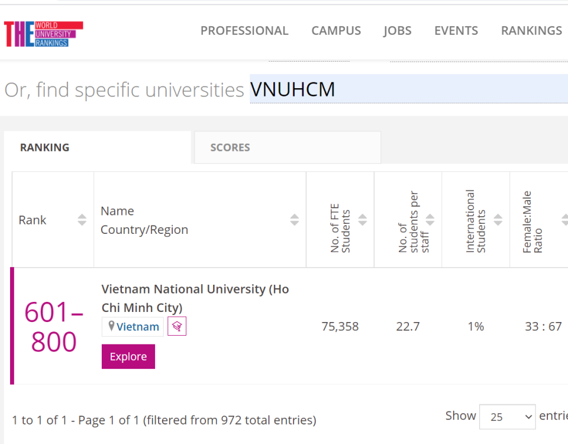This screenshot has width=568, height=444.
Task: Open the Show entries dropdown set to 25
Action: [x=507, y=417]
